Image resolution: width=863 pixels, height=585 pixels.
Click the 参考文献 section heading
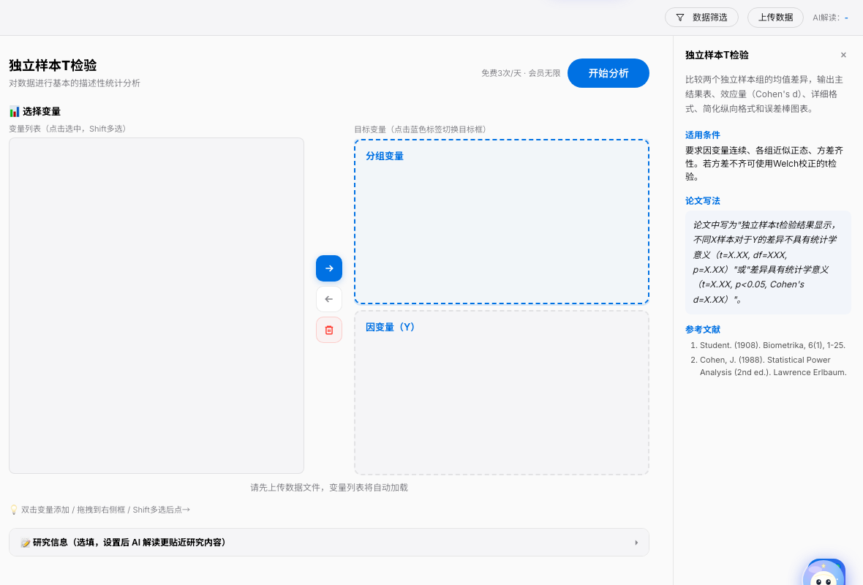click(703, 329)
